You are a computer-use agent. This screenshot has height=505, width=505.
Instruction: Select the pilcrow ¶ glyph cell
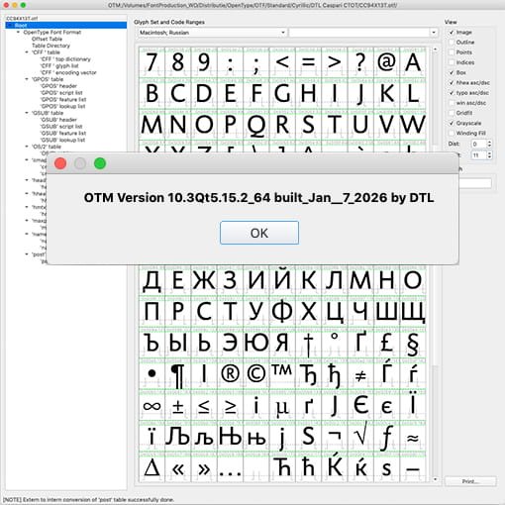pyautogui.click(x=178, y=374)
